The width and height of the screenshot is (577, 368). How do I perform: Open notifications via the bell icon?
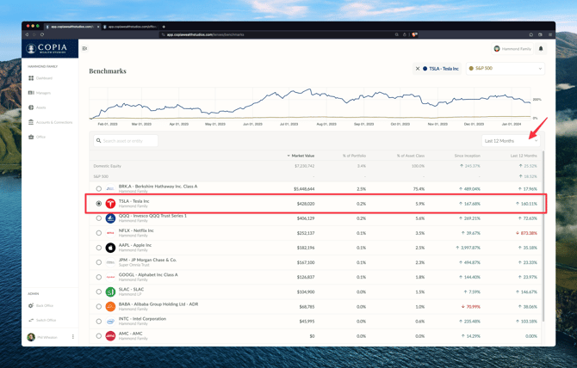coord(541,49)
